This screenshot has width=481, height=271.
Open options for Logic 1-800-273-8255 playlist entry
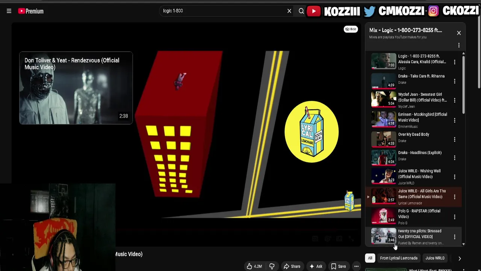pyautogui.click(x=455, y=62)
